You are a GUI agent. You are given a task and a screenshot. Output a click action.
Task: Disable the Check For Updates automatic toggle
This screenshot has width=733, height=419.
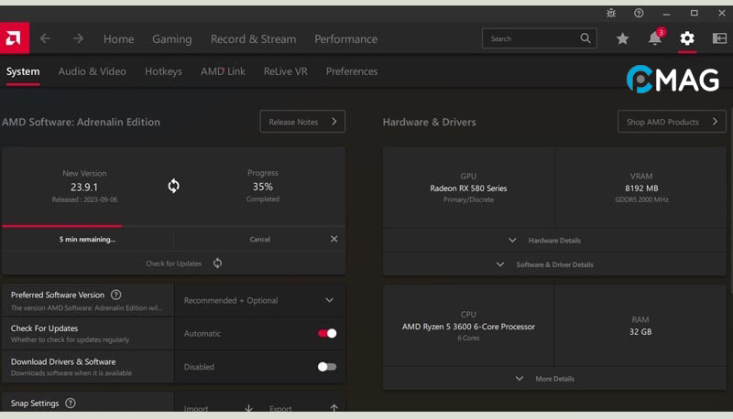327,334
